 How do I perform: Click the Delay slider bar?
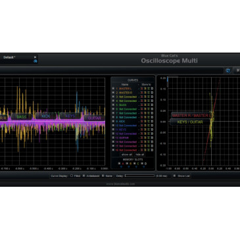[139, 176]
